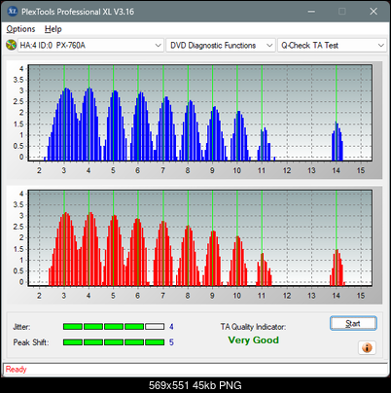
Task: Click the red 14T peak in lower graph
Action: point(338,268)
